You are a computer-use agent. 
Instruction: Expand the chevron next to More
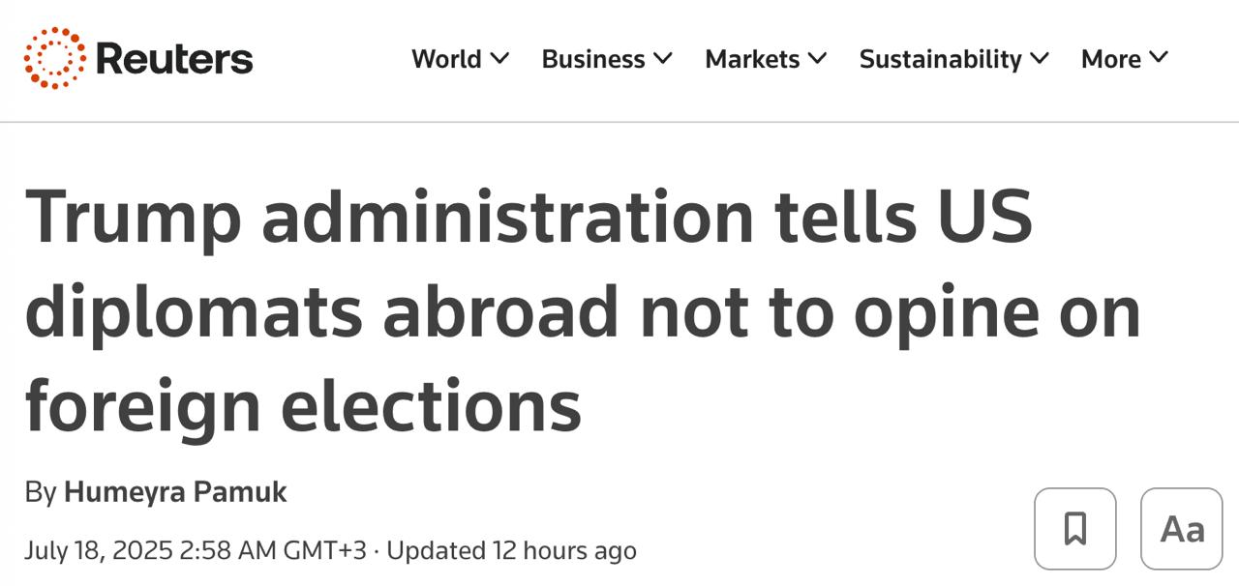click(1159, 58)
